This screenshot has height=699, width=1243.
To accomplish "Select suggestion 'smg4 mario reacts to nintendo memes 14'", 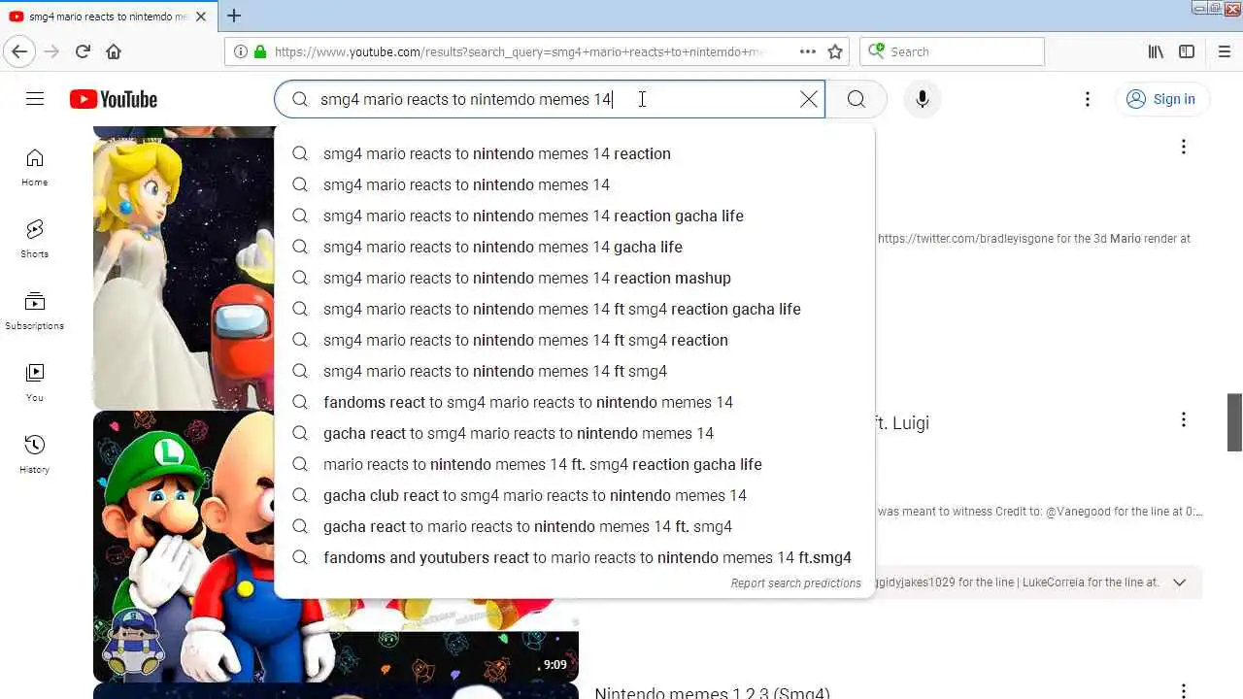I will tap(575, 184).
